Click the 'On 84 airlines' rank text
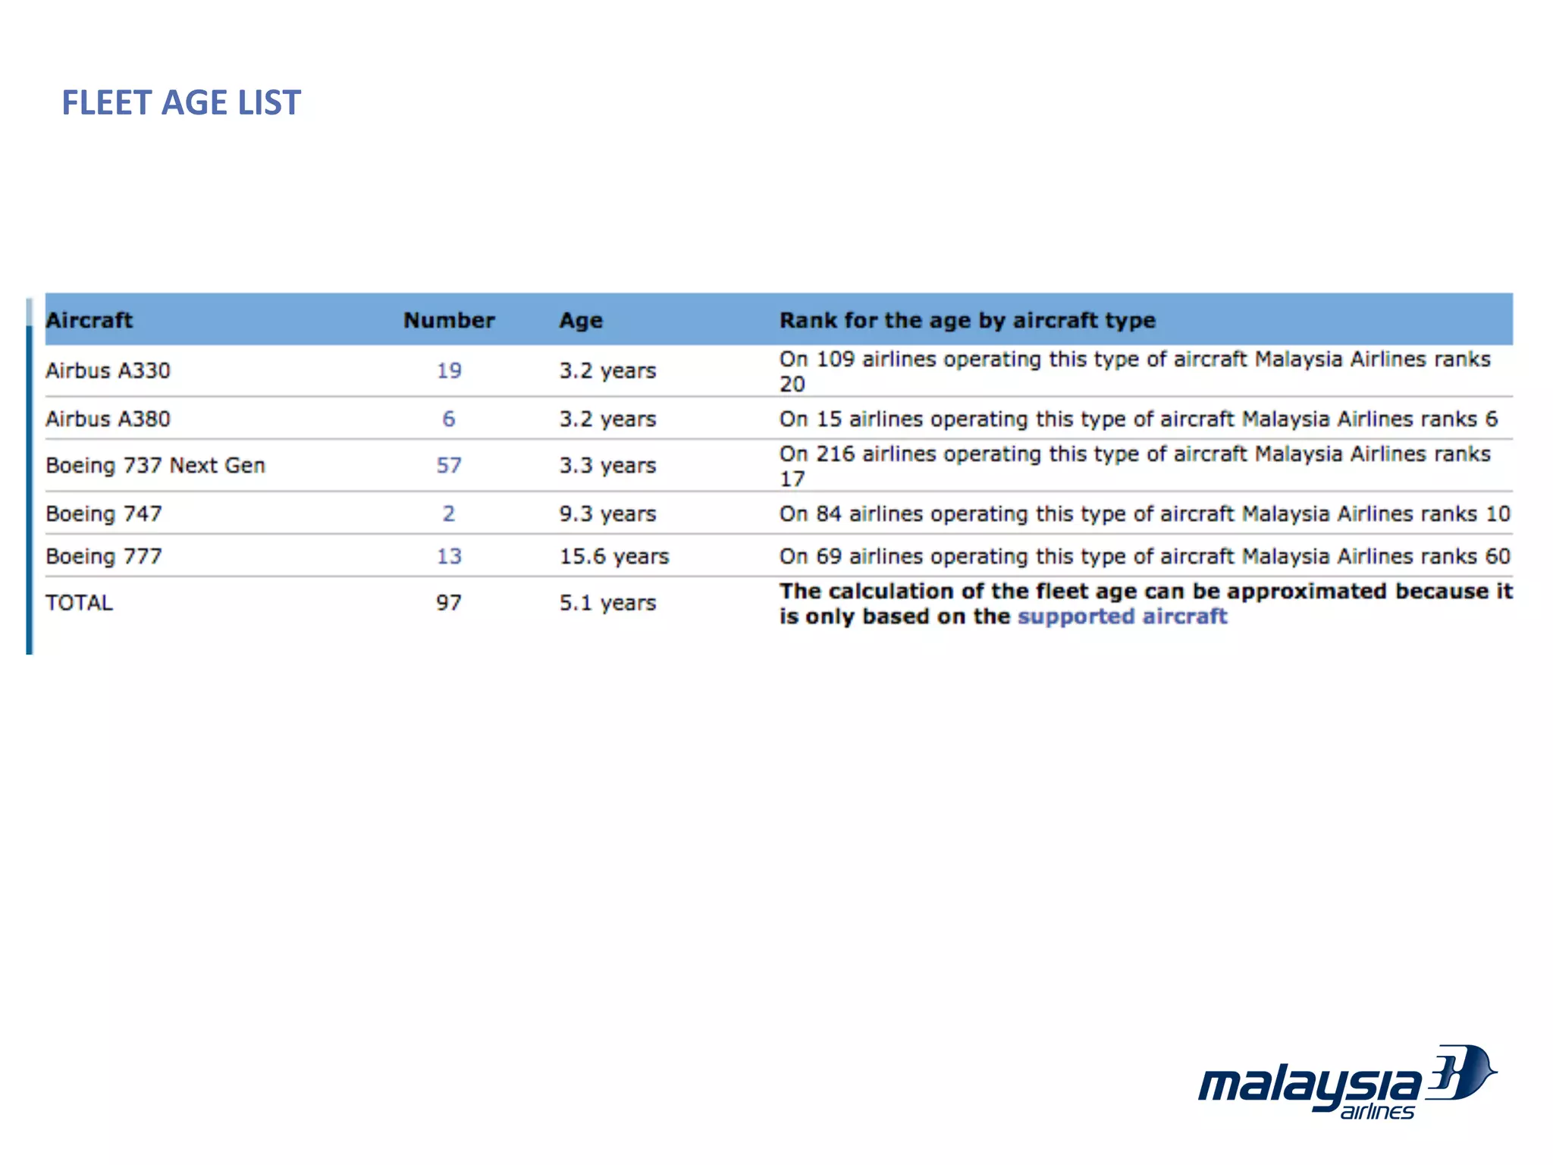 [1145, 513]
